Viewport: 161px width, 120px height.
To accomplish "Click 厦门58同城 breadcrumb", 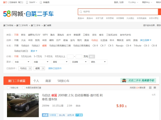I will 8,25.
